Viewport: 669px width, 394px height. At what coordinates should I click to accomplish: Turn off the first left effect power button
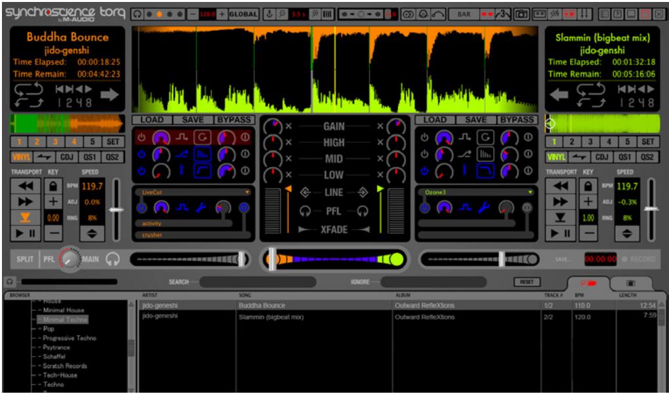tap(142, 138)
